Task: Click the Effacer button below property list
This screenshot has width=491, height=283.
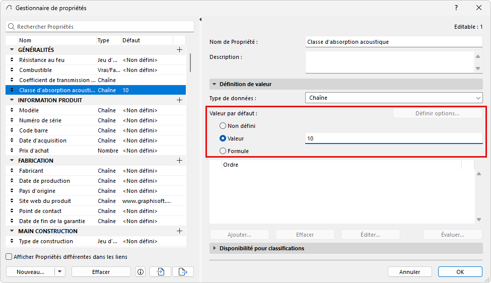Action: (101, 272)
